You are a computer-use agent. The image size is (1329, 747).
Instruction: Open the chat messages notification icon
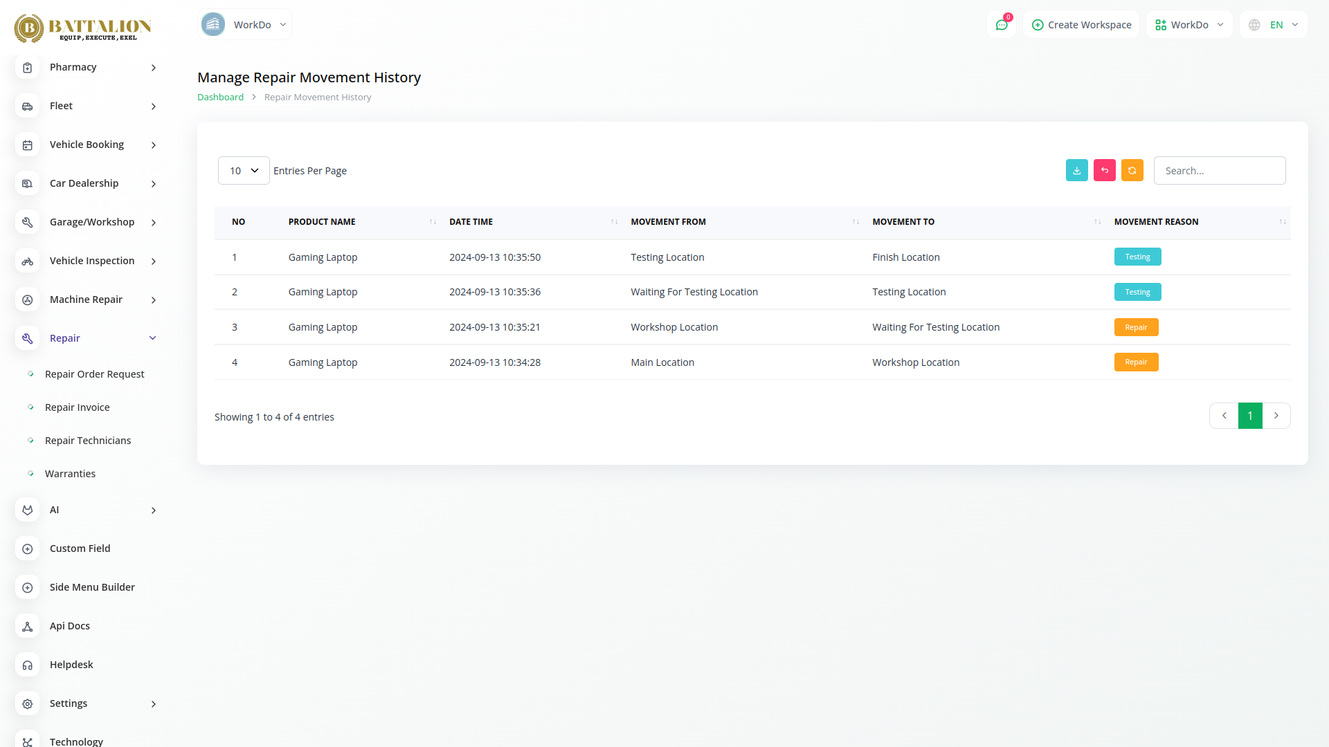click(x=1001, y=25)
